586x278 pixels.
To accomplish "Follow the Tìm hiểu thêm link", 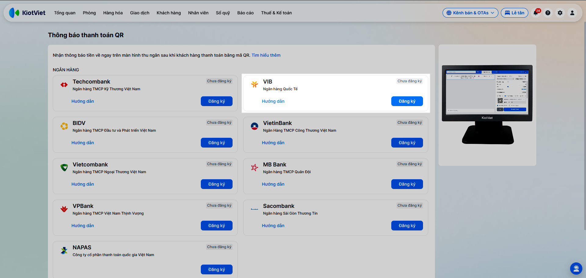I will coord(266,55).
